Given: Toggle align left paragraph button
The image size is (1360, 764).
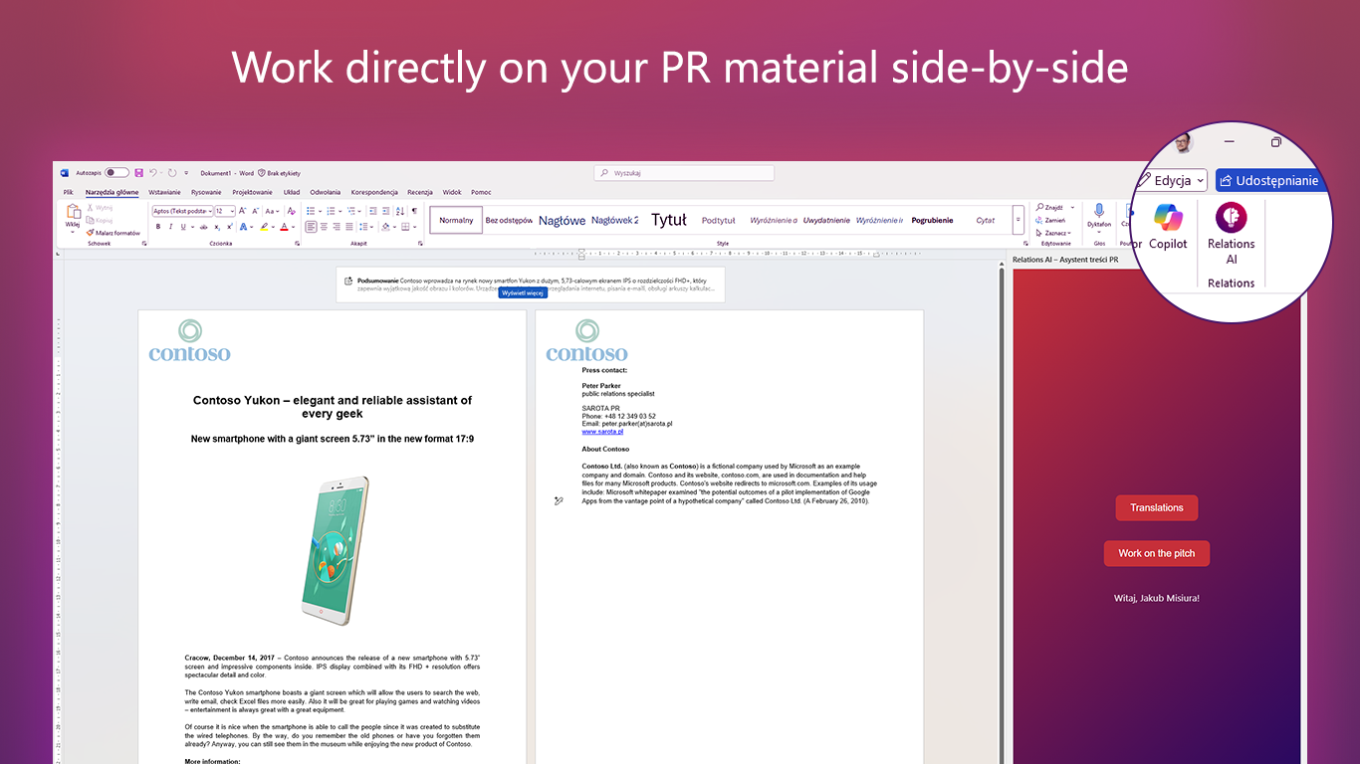Looking at the screenshot, I should [x=311, y=227].
